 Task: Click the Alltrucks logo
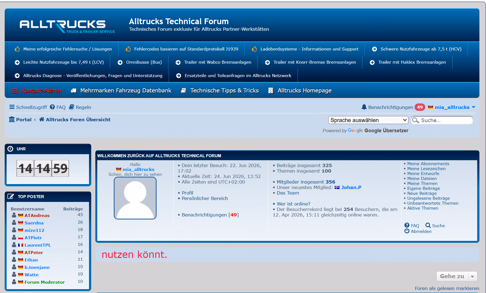point(67,26)
